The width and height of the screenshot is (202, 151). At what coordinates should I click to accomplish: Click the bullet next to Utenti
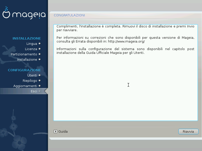point(40,75)
